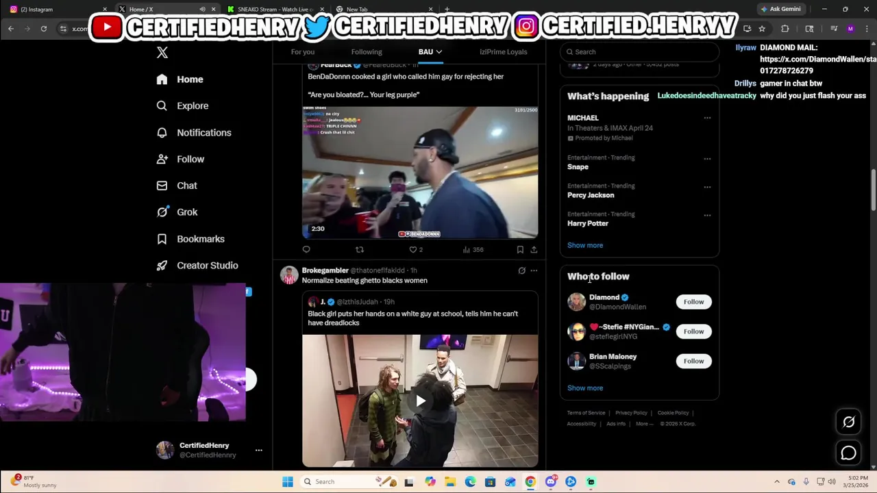Click the Ask Gemini button
Viewport: 877px width, 493px height.
pos(780,10)
